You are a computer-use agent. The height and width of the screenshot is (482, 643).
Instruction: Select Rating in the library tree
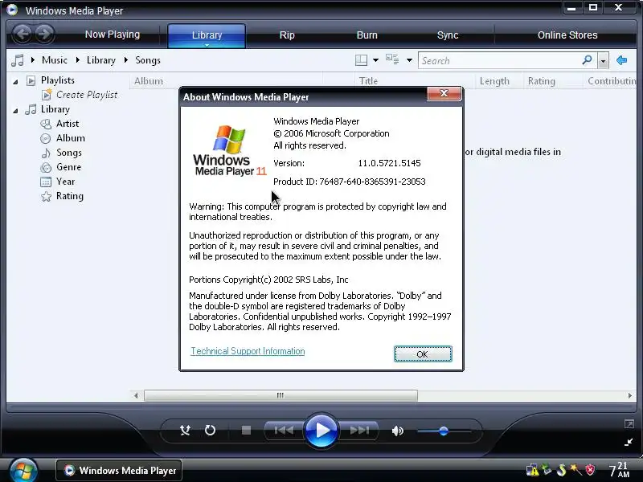[x=70, y=196]
